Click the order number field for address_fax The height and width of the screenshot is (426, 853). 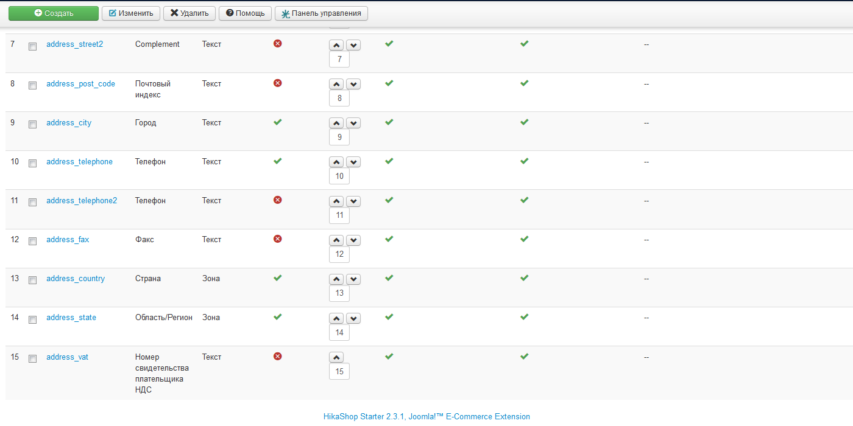(x=339, y=254)
